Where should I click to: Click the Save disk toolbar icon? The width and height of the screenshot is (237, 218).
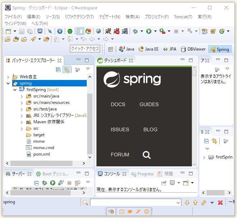[22, 31]
